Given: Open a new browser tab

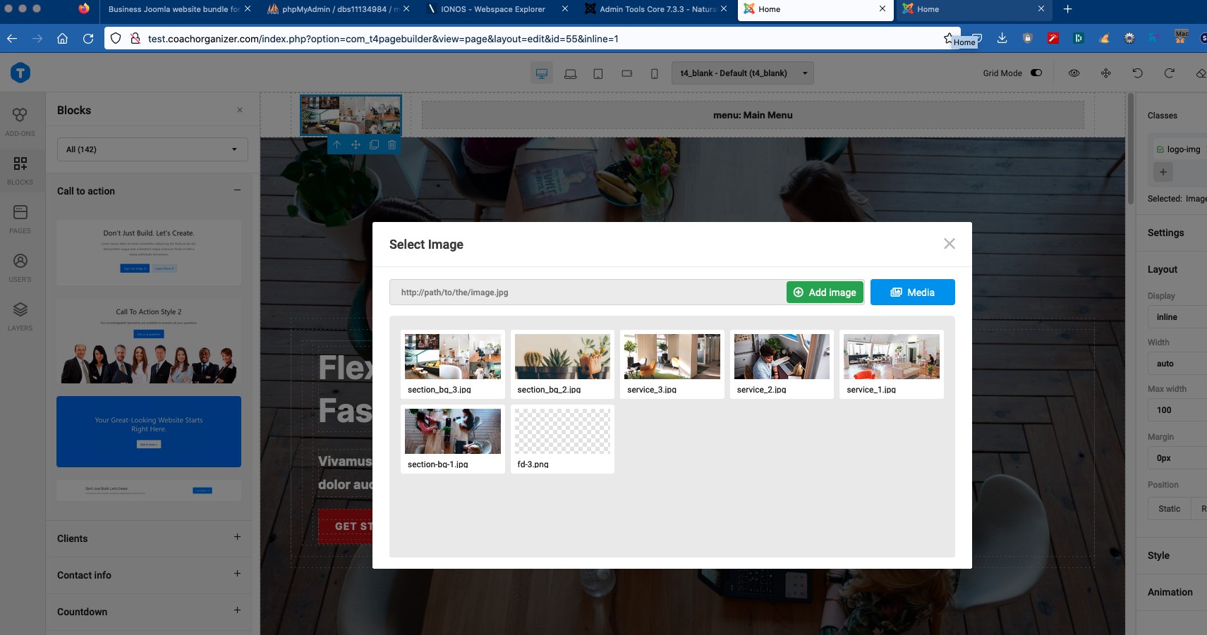Looking at the screenshot, I should click(1067, 9).
